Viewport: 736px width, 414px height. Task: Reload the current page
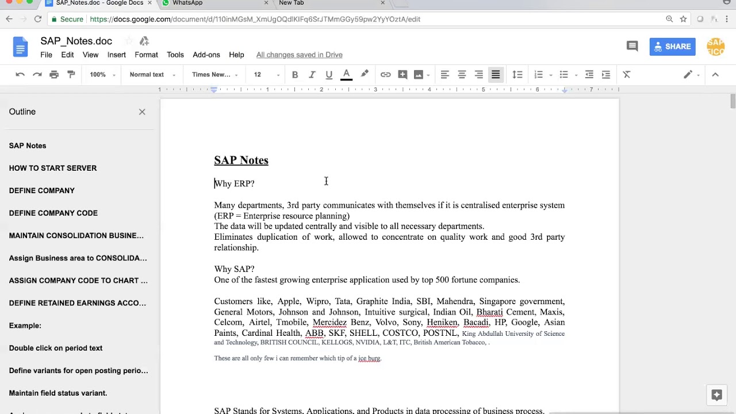(37, 19)
